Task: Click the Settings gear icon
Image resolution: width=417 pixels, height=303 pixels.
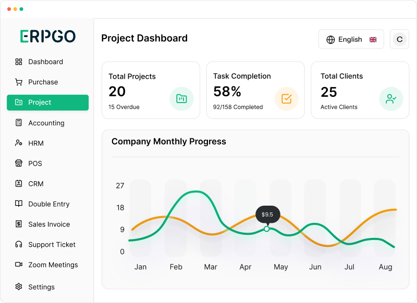Action: pos(19,287)
